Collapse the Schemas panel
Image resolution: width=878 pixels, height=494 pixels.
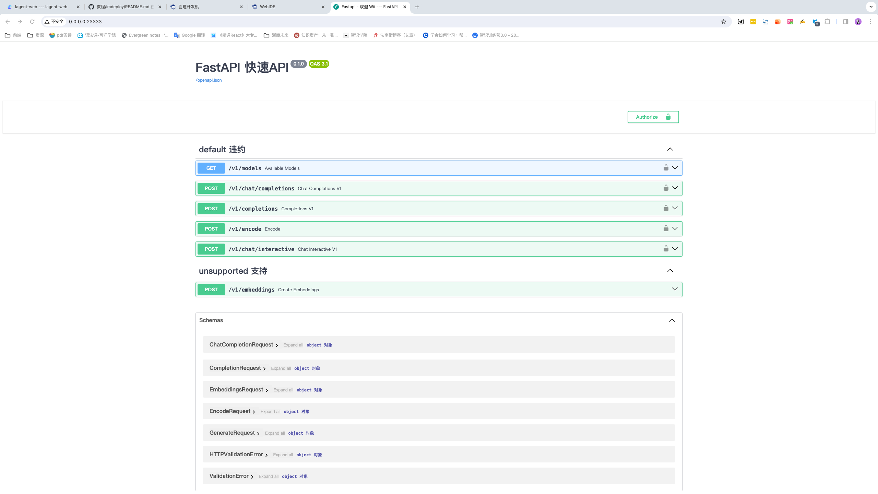click(x=672, y=320)
